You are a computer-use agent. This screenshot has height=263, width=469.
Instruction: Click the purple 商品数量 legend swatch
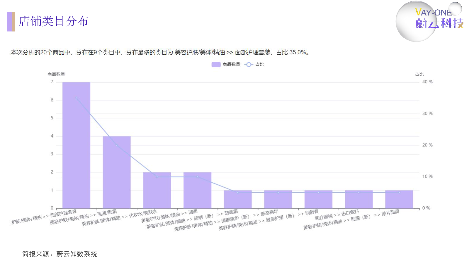[x=216, y=65]
